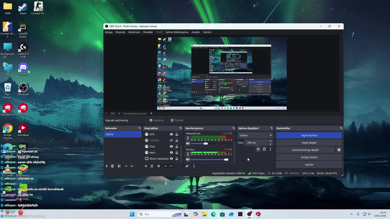
Task: Select the Sahne scene
Action: click(122, 134)
